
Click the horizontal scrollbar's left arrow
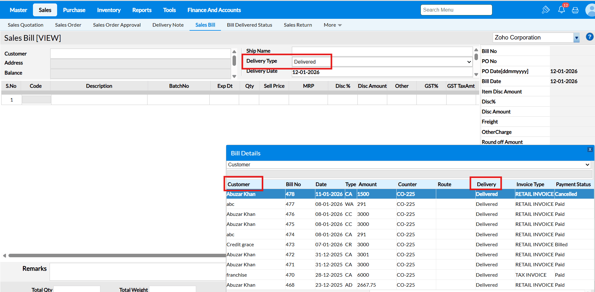click(x=4, y=256)
